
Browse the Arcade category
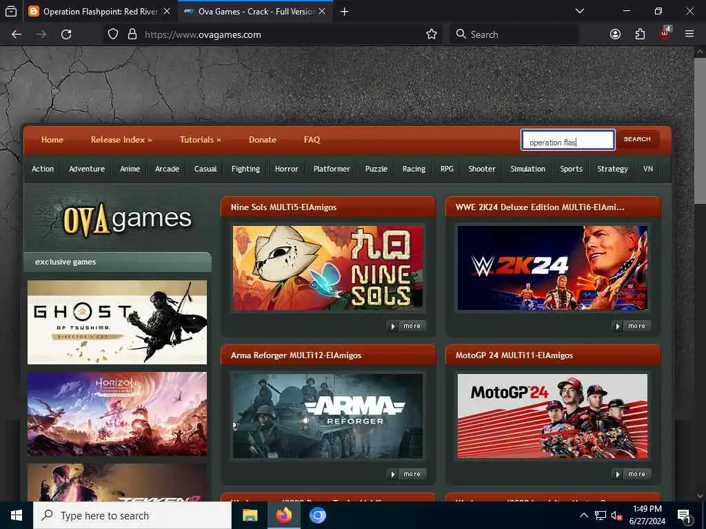click(167, 169)
